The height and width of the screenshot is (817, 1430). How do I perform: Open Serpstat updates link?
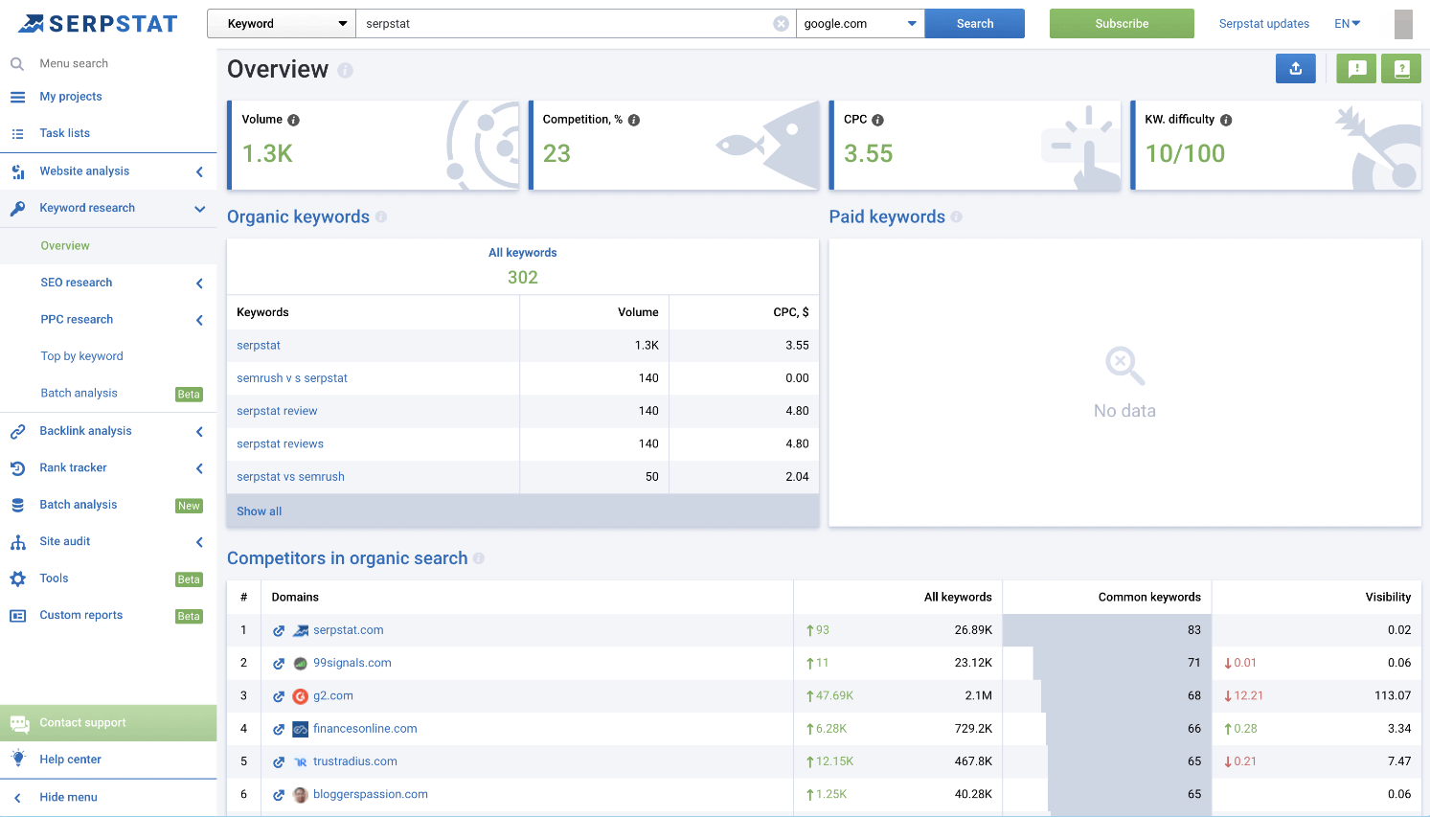pos(1264,24)
